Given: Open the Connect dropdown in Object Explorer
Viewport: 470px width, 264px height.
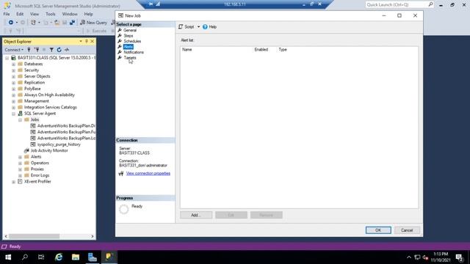Looking at the screenshot, I should coord(14,50).
